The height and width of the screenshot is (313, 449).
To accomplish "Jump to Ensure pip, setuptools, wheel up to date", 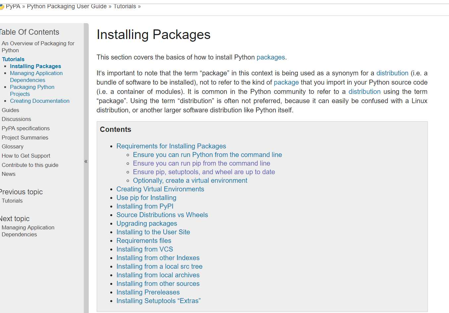I will [x=204, y=172].
